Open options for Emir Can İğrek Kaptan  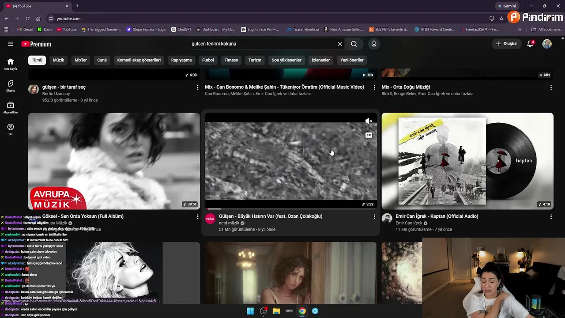click(551, 217)
